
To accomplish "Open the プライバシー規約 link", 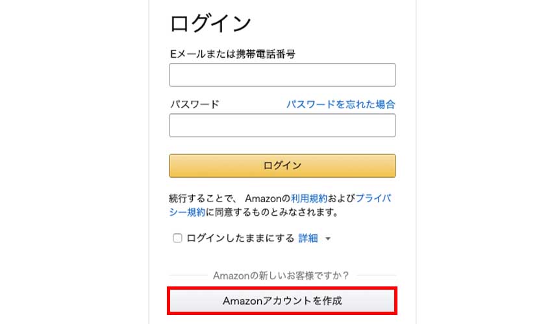I will tap(373, 199).
